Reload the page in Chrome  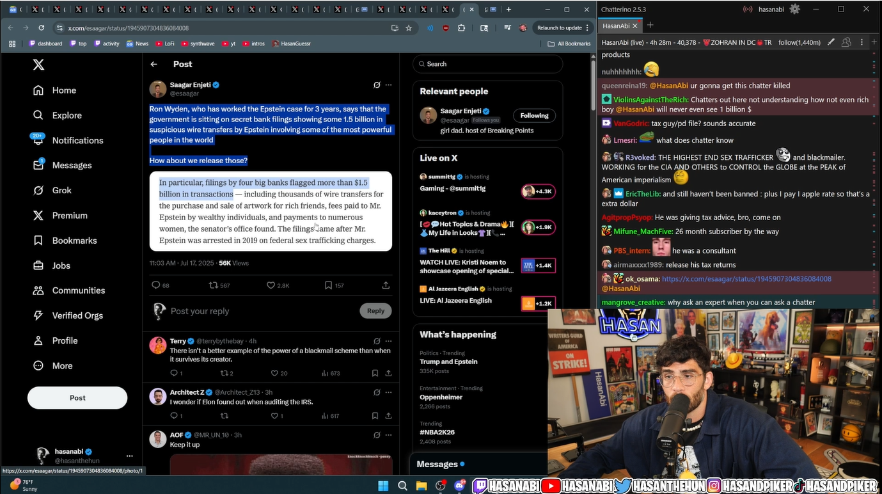pyautogui.click(x=41, y=28)
